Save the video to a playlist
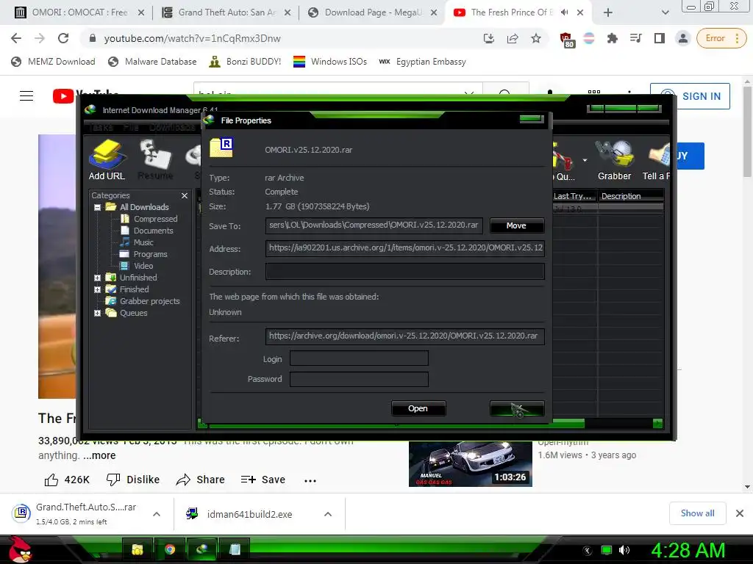This screenshot has width=753, height=564. tap(263, 480)
